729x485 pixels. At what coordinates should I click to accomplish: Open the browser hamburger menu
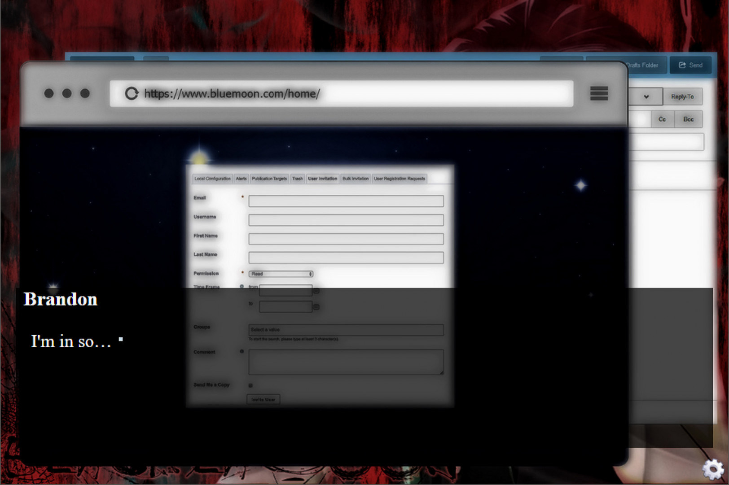click(x=599, y=93)
